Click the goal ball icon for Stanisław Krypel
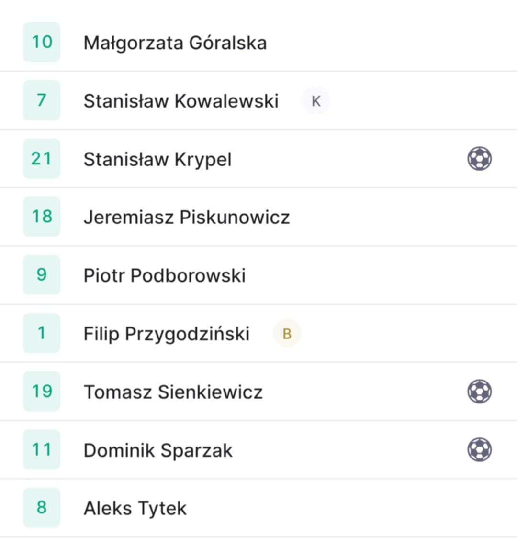Screen dimensions: 517x556 [x=479, y=159]
